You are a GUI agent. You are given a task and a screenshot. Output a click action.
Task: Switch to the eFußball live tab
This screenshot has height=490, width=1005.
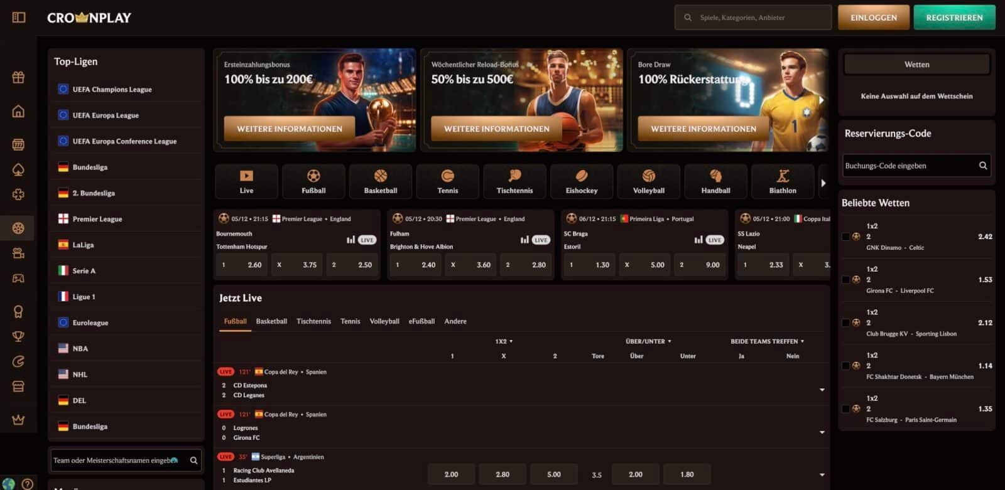421,321
